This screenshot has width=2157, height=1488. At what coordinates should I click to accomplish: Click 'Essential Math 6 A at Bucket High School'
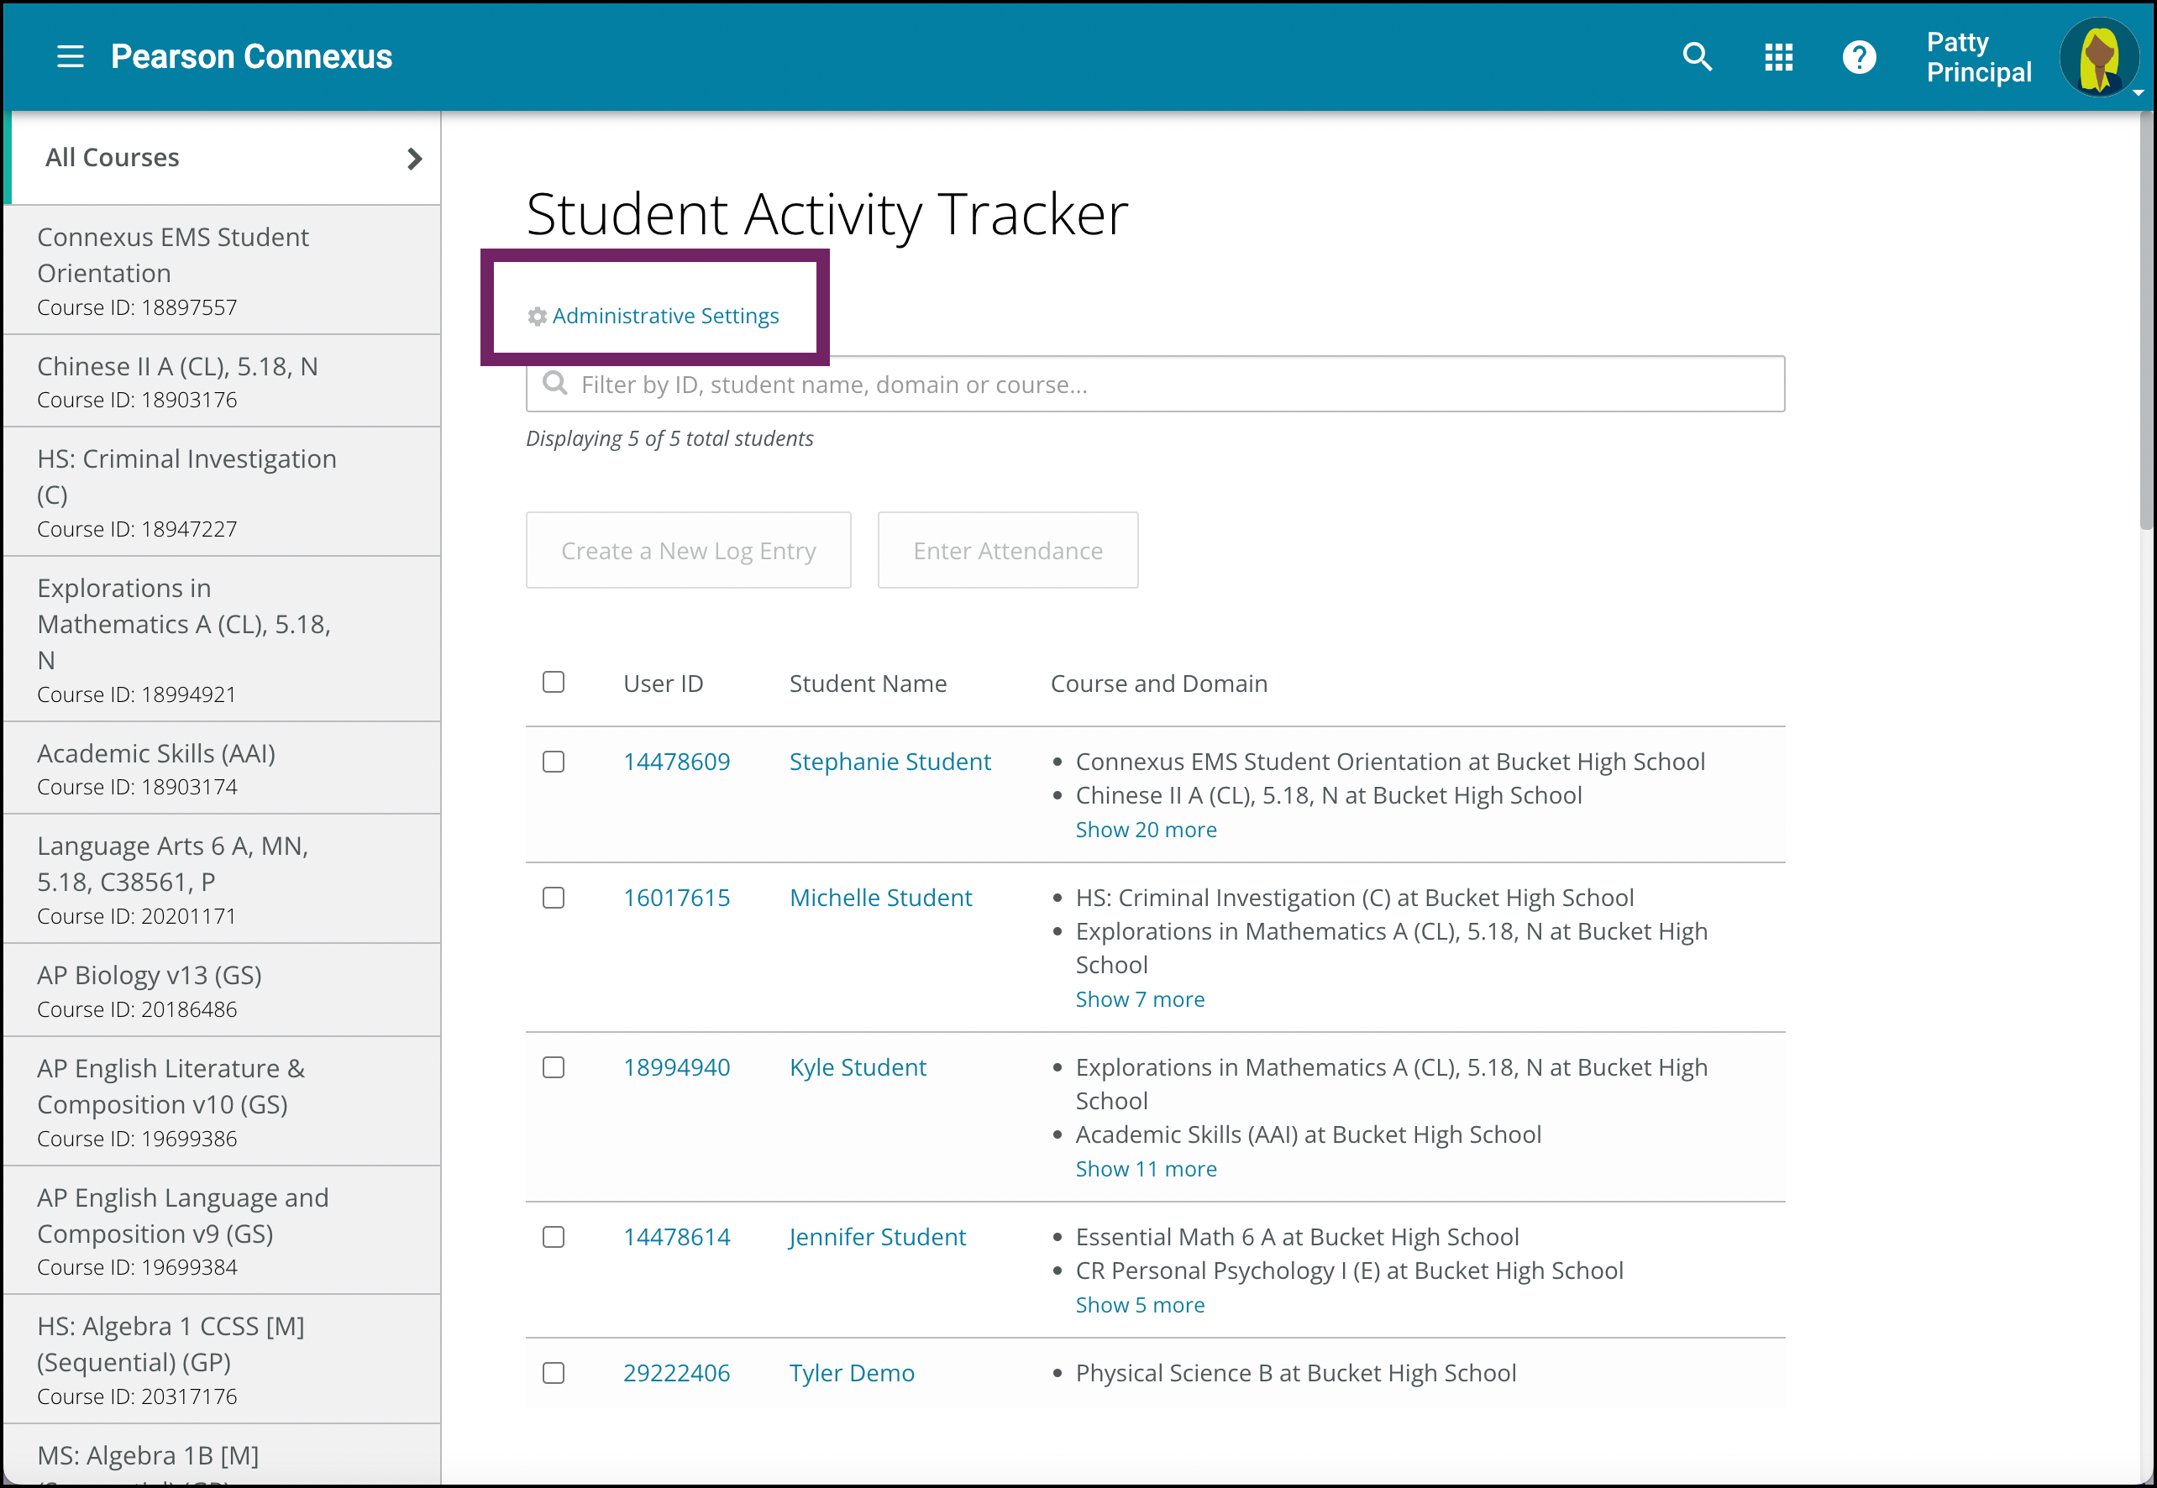point(1297,1237)
